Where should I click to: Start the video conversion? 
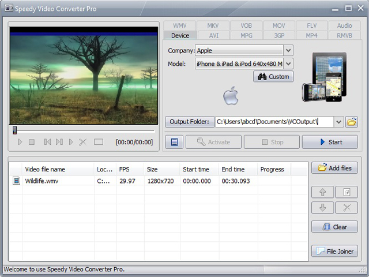(x=330, y=142)
